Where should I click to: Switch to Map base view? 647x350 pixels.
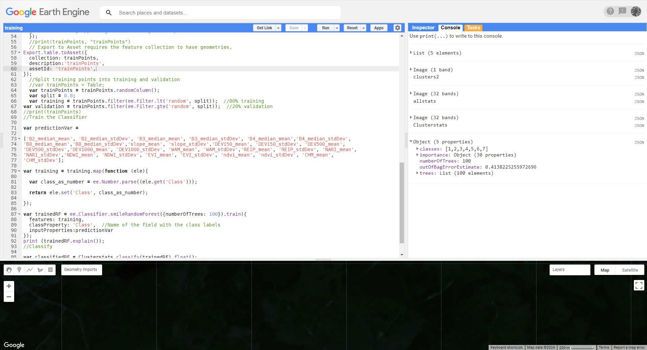click(605, 270)
